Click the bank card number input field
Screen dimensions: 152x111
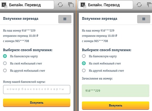pyautogui.click(x=36, y=89)
